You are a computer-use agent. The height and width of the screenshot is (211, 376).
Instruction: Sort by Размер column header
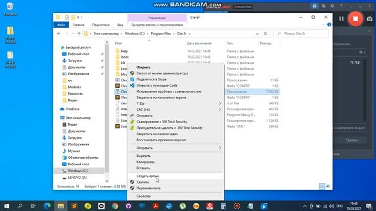point(266,43)
